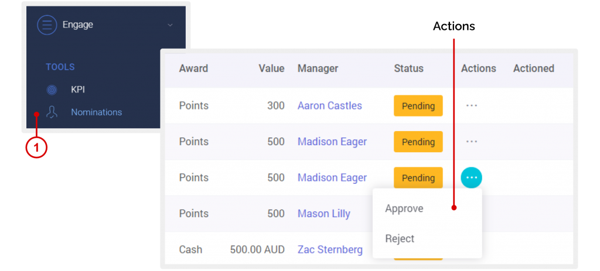Click the Engage menu label
600x271 pixels.
click(78, 25)
